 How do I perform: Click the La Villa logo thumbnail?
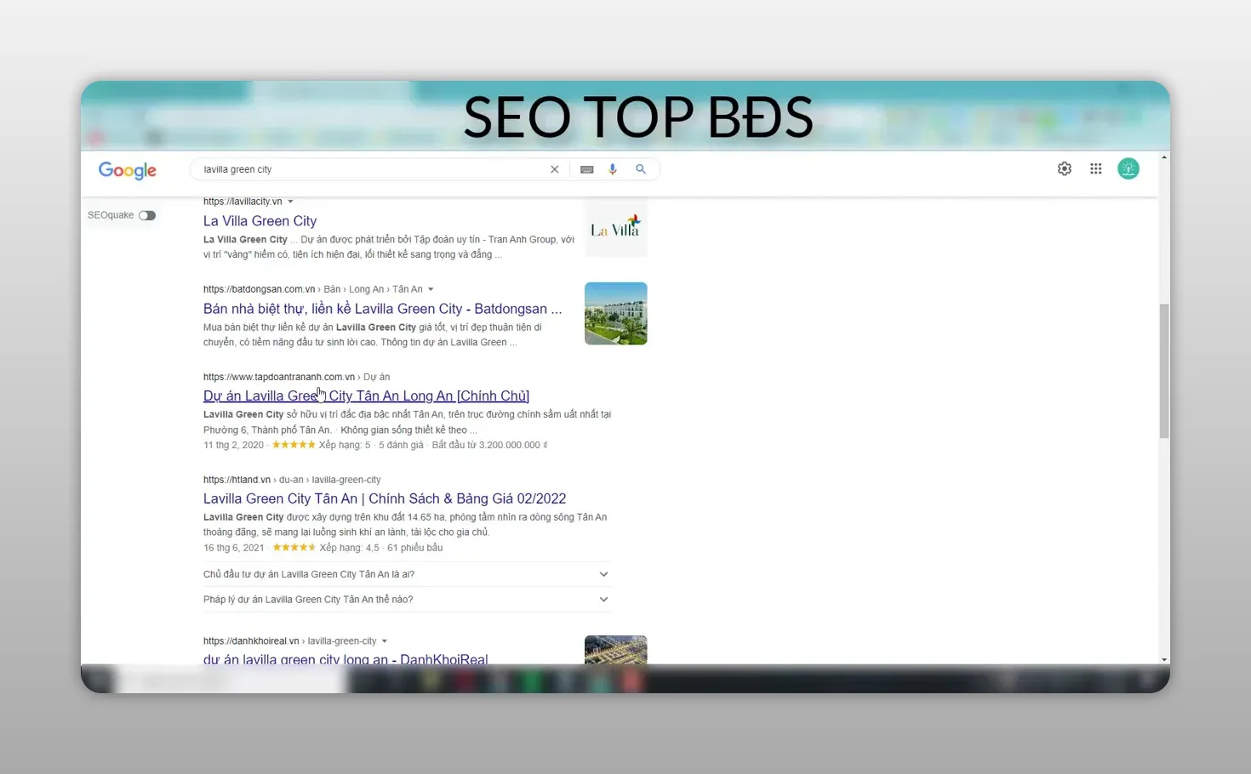point(616,227)
